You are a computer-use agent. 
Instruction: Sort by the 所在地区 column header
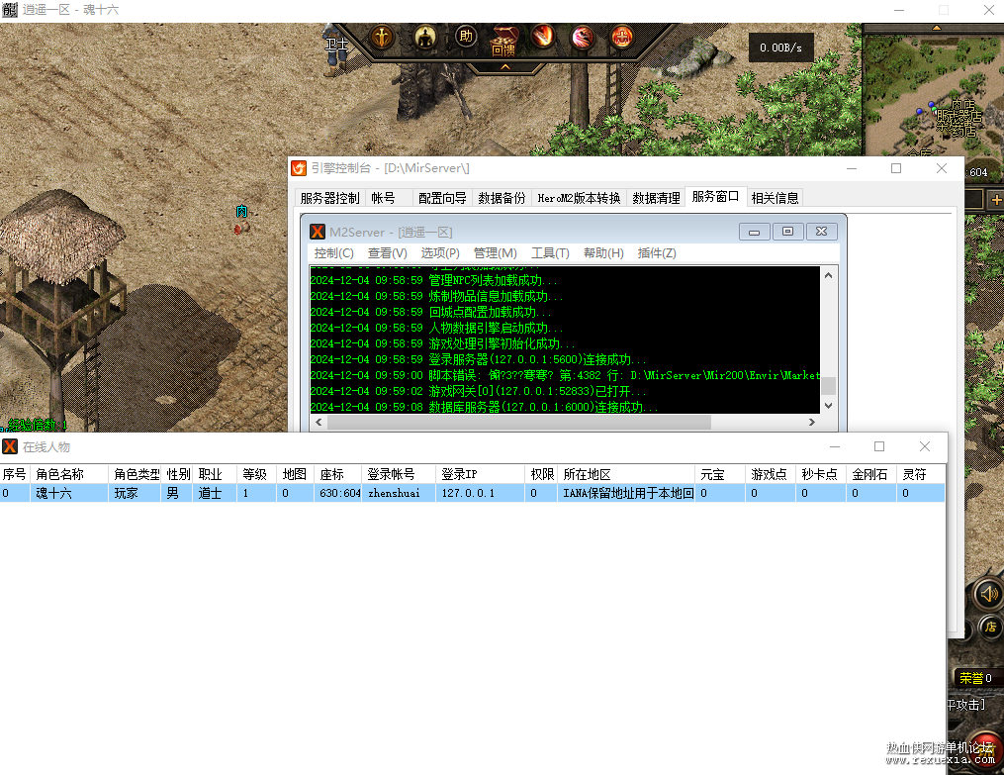[x=626, y=474]
